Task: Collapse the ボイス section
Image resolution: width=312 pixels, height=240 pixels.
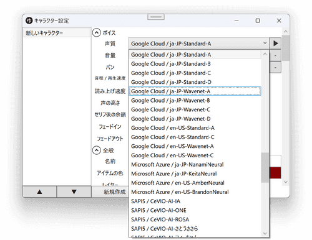Action: [x=97, y=33]
